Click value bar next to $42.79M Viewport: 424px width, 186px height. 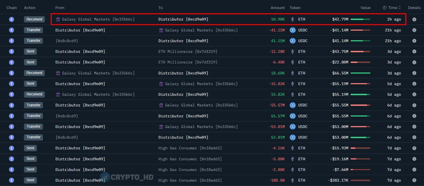tap(360, 19)
